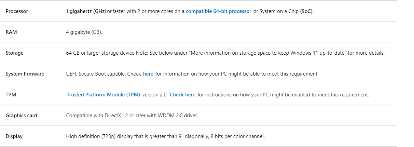Click the 'Check here' TPM instructions link

(x=182, y=95)
